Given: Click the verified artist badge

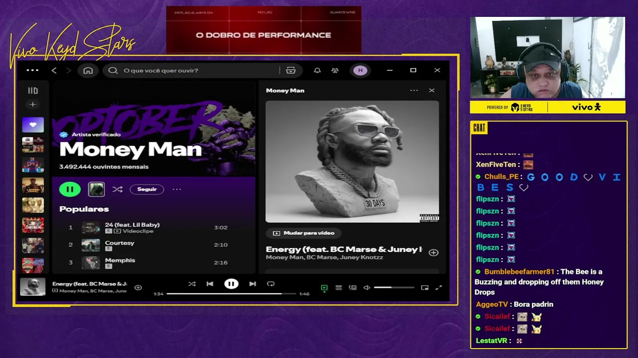Looking at the screenshot, I should (64, 134).
